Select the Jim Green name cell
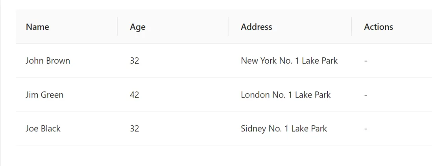Screen dimensions: 432x166 click(44, 95)
